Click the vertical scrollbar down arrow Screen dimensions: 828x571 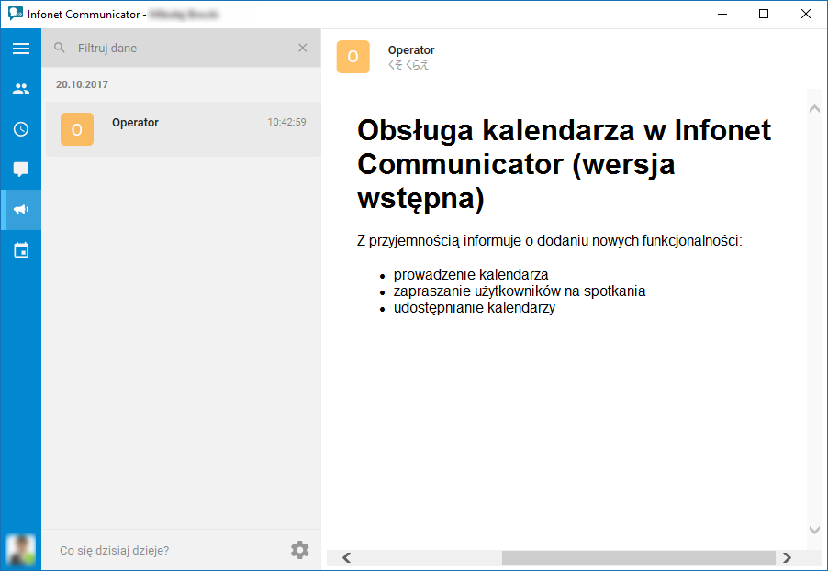click(x=814, y=530)
